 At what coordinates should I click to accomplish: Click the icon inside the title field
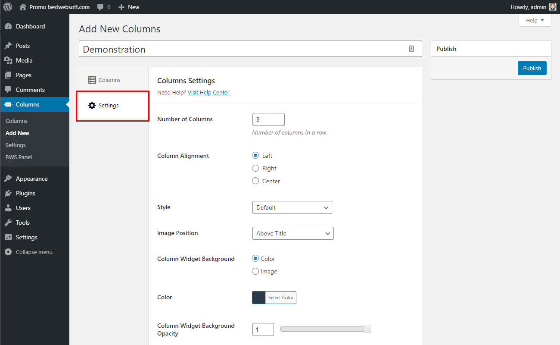point(411,49)
